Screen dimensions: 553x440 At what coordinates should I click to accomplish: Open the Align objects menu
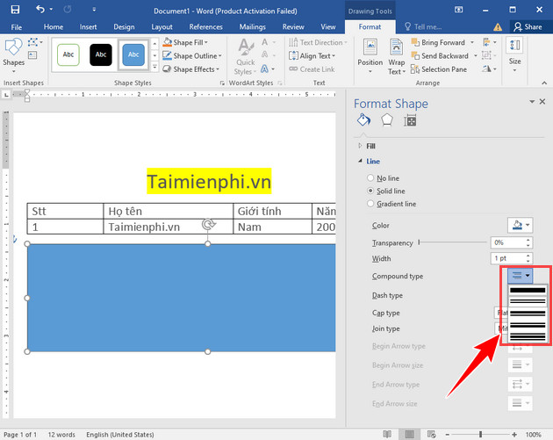click(490, 42)
